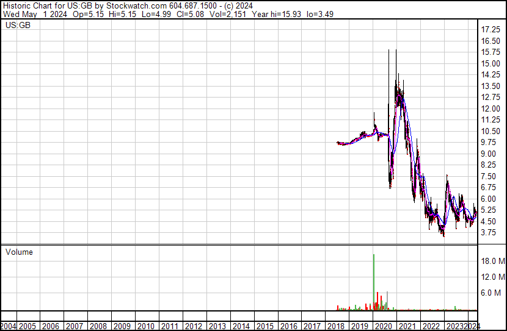Click the 2011 year label on time axis
This screenshot has height=331, width=507.
[x=169, y=326]
